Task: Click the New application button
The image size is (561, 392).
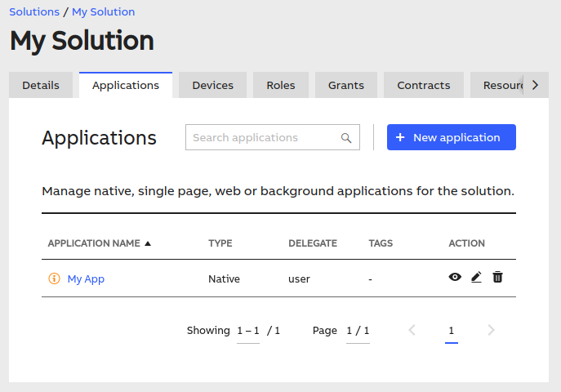Action: pyautogui.click(x=451, y=137)
